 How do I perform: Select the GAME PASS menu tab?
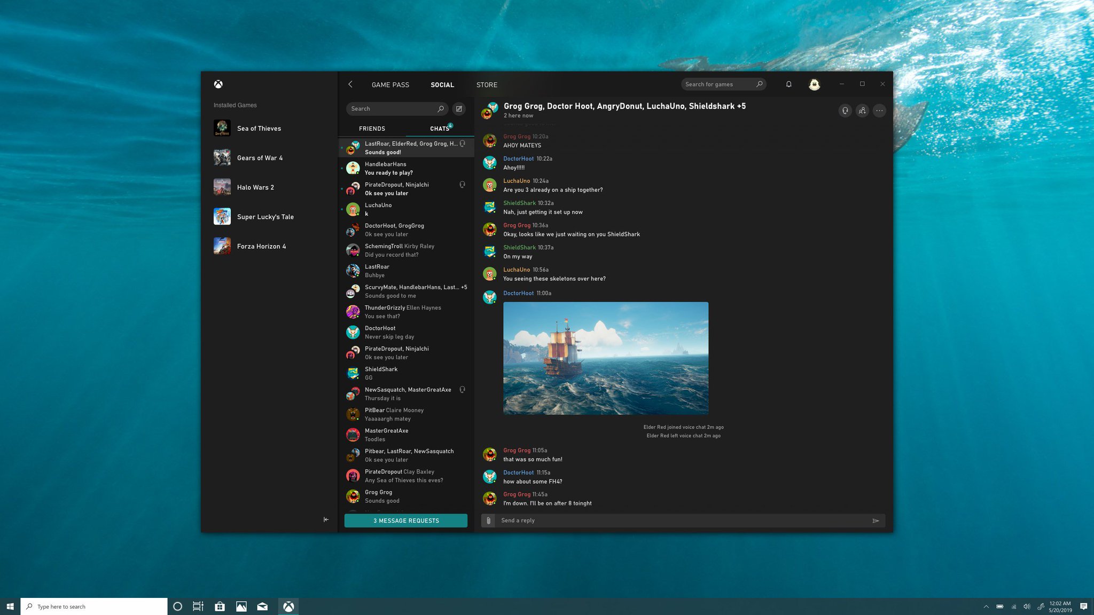(390, 84)
